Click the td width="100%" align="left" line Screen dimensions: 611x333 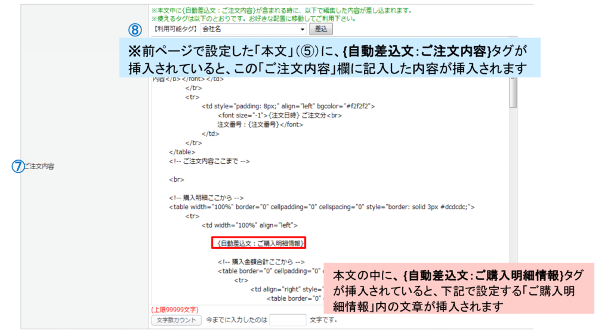point(249,225)
